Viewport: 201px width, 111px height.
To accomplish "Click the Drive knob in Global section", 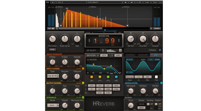I will 131,105.
